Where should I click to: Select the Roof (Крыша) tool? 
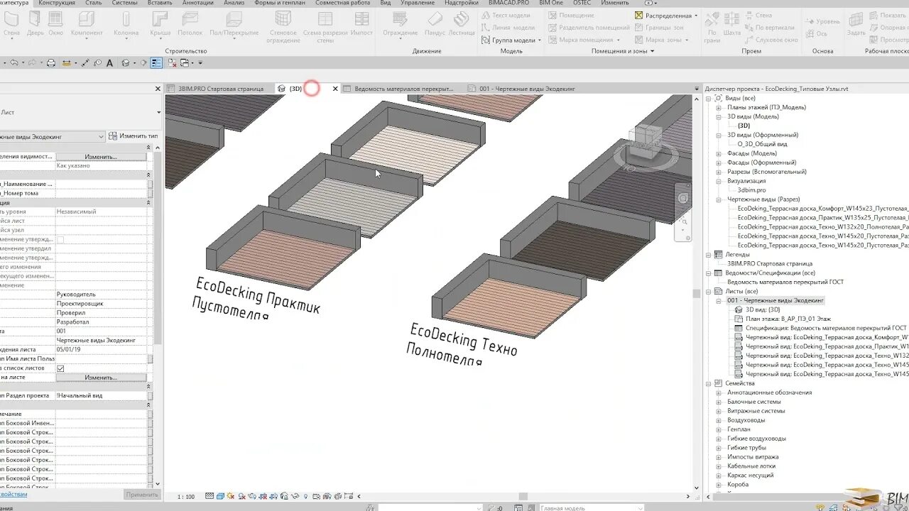click(x=160, y=23)
